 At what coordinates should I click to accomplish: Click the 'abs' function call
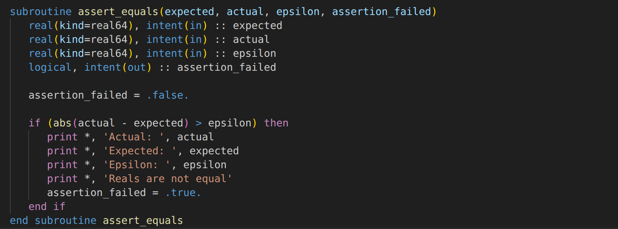click(62, 123)
